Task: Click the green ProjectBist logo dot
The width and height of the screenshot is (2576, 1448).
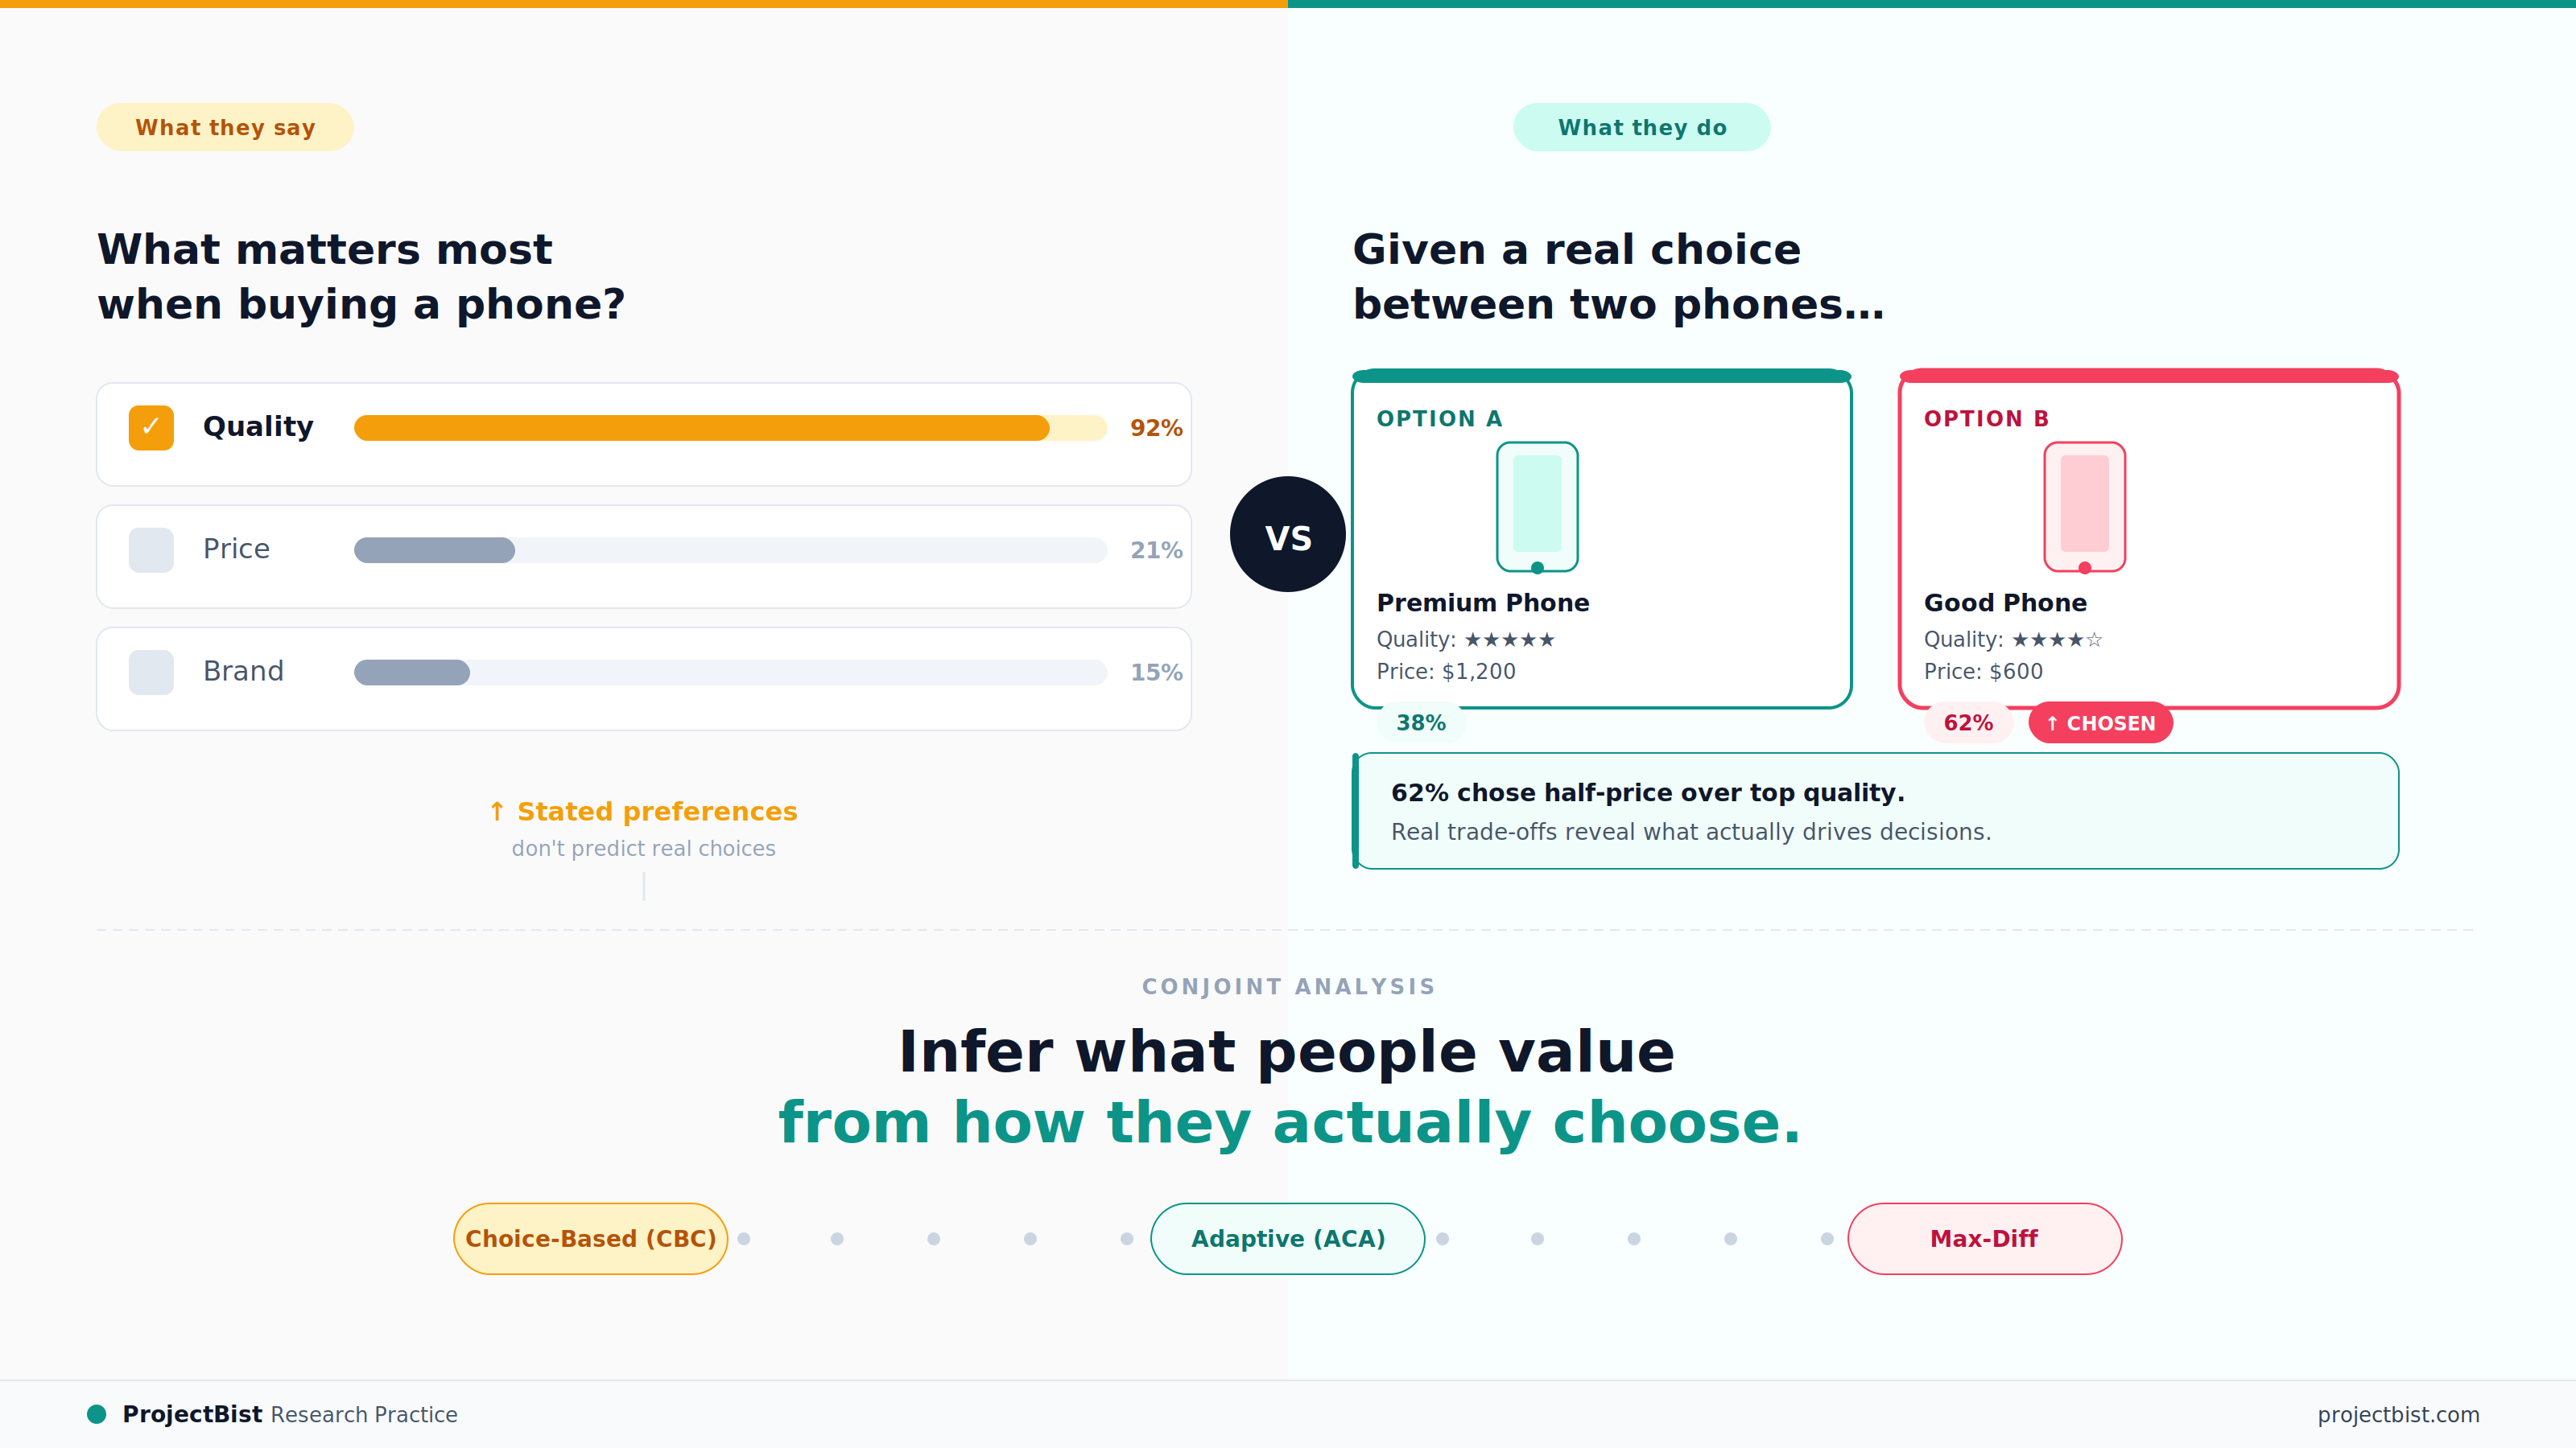Action: [x=97, y=1414]
